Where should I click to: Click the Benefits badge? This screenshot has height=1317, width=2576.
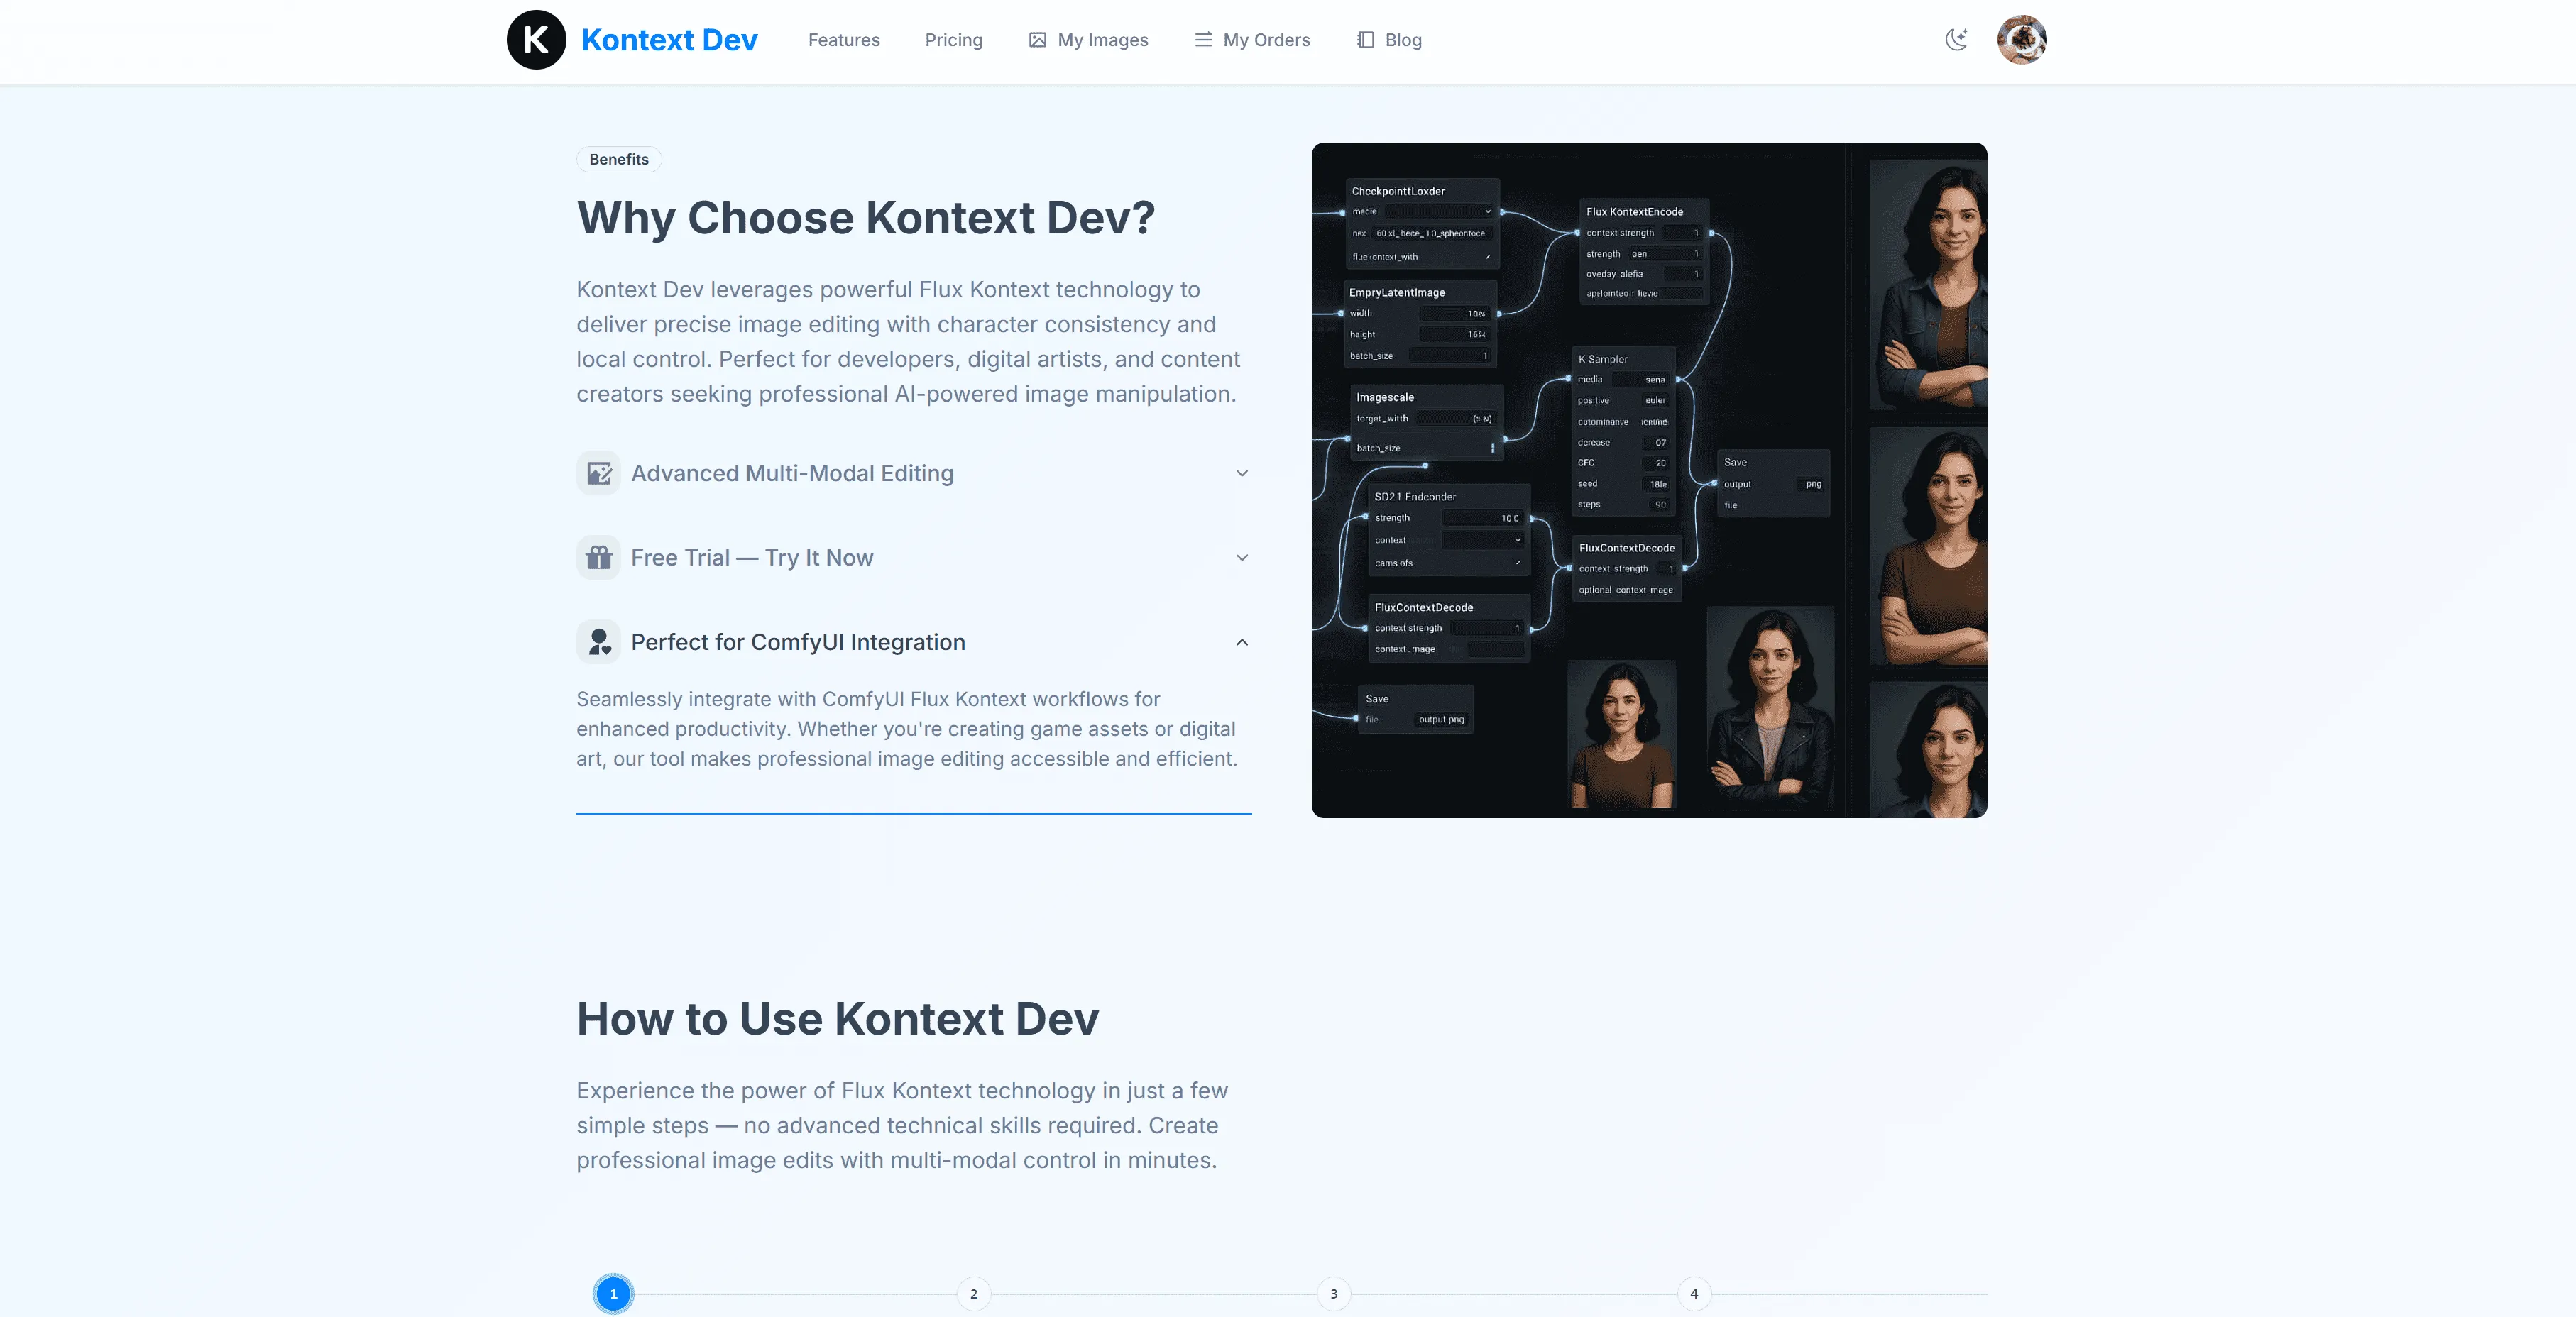619,159
